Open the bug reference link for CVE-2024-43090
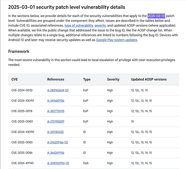This screenshot has height=169, width=186. [x=55, y=132]
